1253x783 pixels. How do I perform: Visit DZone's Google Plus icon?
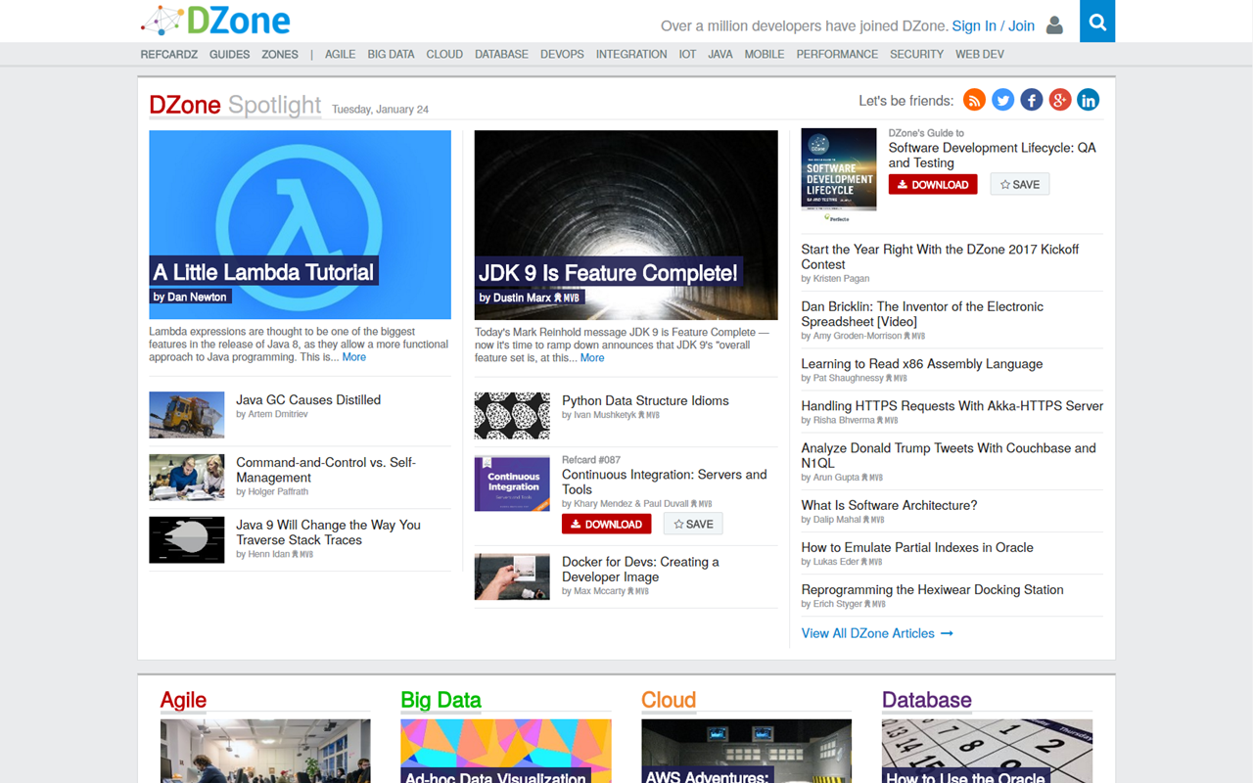tap(1059, 100)
